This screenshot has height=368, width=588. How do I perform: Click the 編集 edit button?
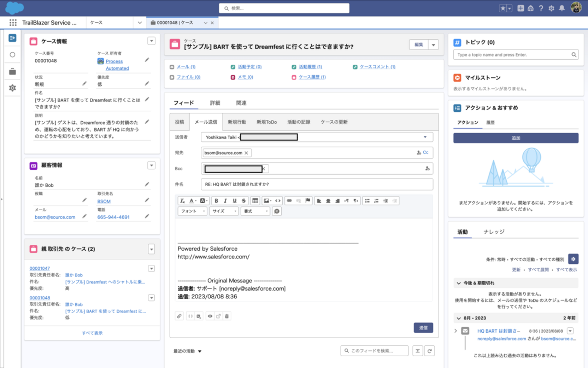coord(419,44)
